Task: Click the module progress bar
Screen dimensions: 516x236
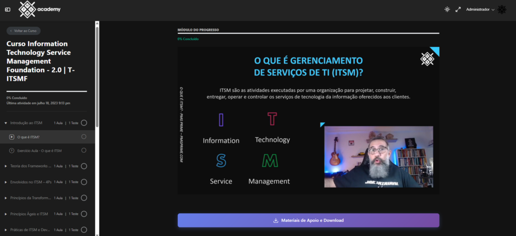Action: tap(308, 33)
